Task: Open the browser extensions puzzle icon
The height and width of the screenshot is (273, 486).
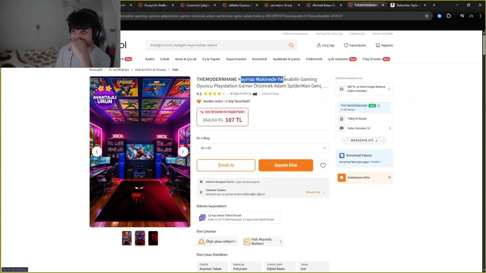Action: pyautogui.click(x=448, y=16)
